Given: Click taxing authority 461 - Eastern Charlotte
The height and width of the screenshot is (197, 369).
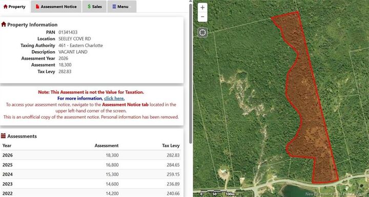Looking at the screenshot, I should (x=80, y=46).
